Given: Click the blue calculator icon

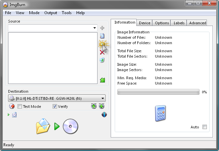Looking at the screenshot, I should point(160,113).
